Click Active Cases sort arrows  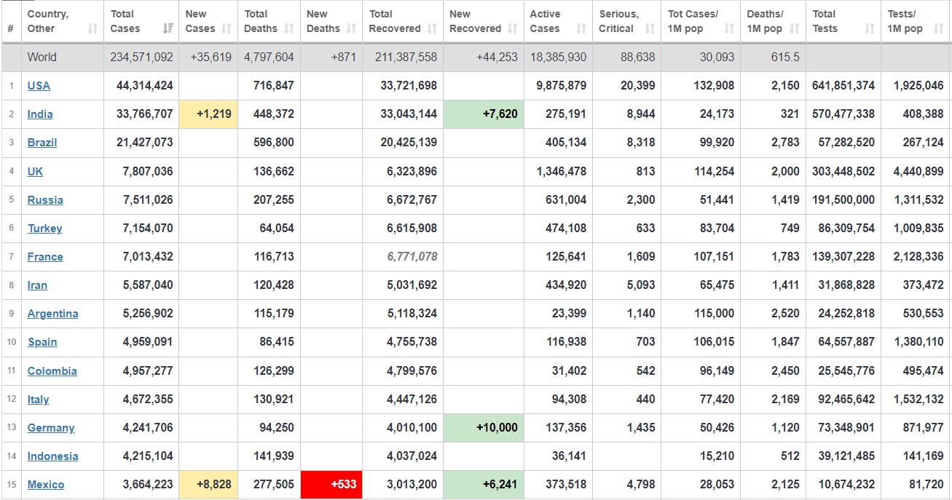coord(581,29)
